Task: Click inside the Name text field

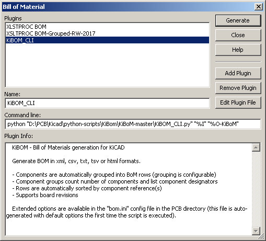Action: [107, 103]
